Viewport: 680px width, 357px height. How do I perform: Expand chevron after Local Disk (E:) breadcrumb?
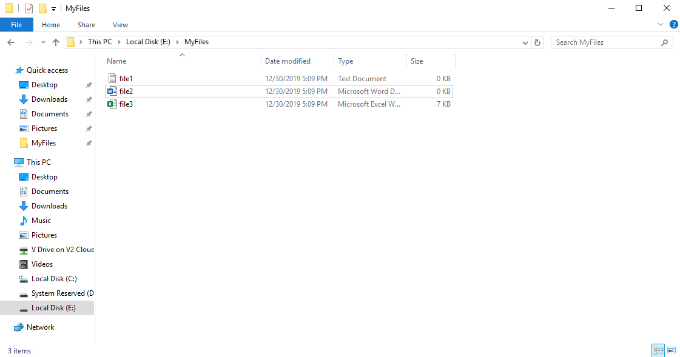click(x=177, y=42)
